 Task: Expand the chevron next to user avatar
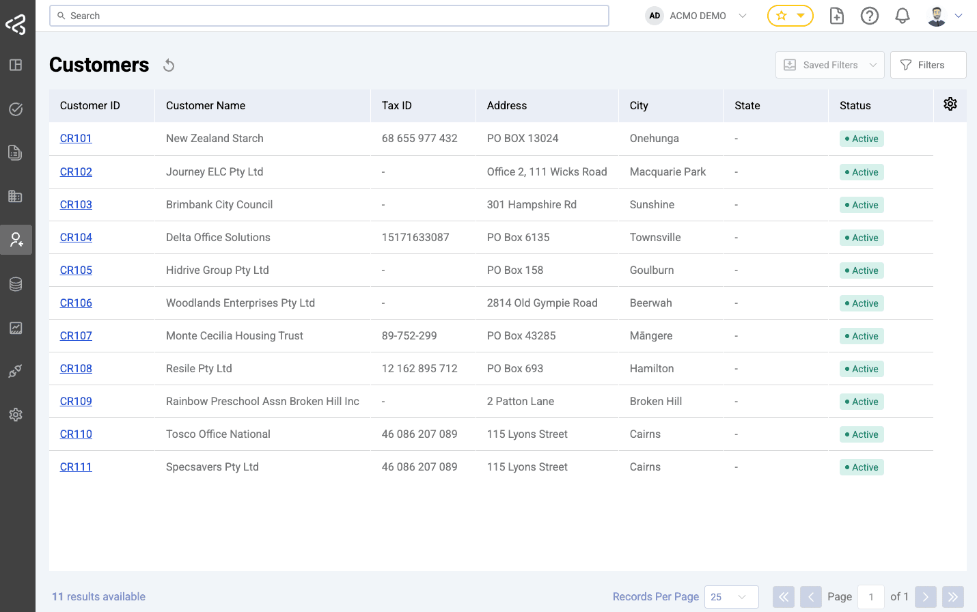[x=959, y=16]
